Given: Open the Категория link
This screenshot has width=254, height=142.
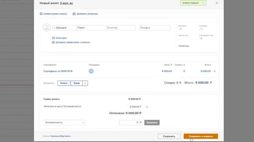Looking at the screenshot, I should click(x=61, y=38).
